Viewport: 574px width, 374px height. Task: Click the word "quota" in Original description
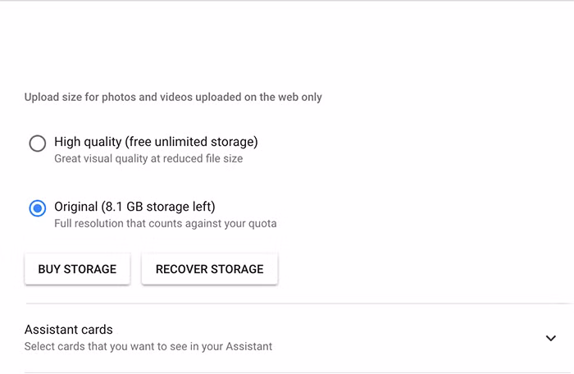pyautogui.click(x=262, y=223)
